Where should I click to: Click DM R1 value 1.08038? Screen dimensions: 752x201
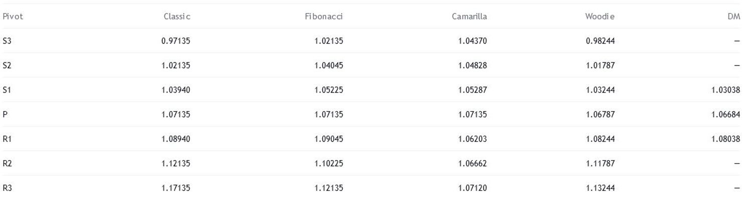725,139
